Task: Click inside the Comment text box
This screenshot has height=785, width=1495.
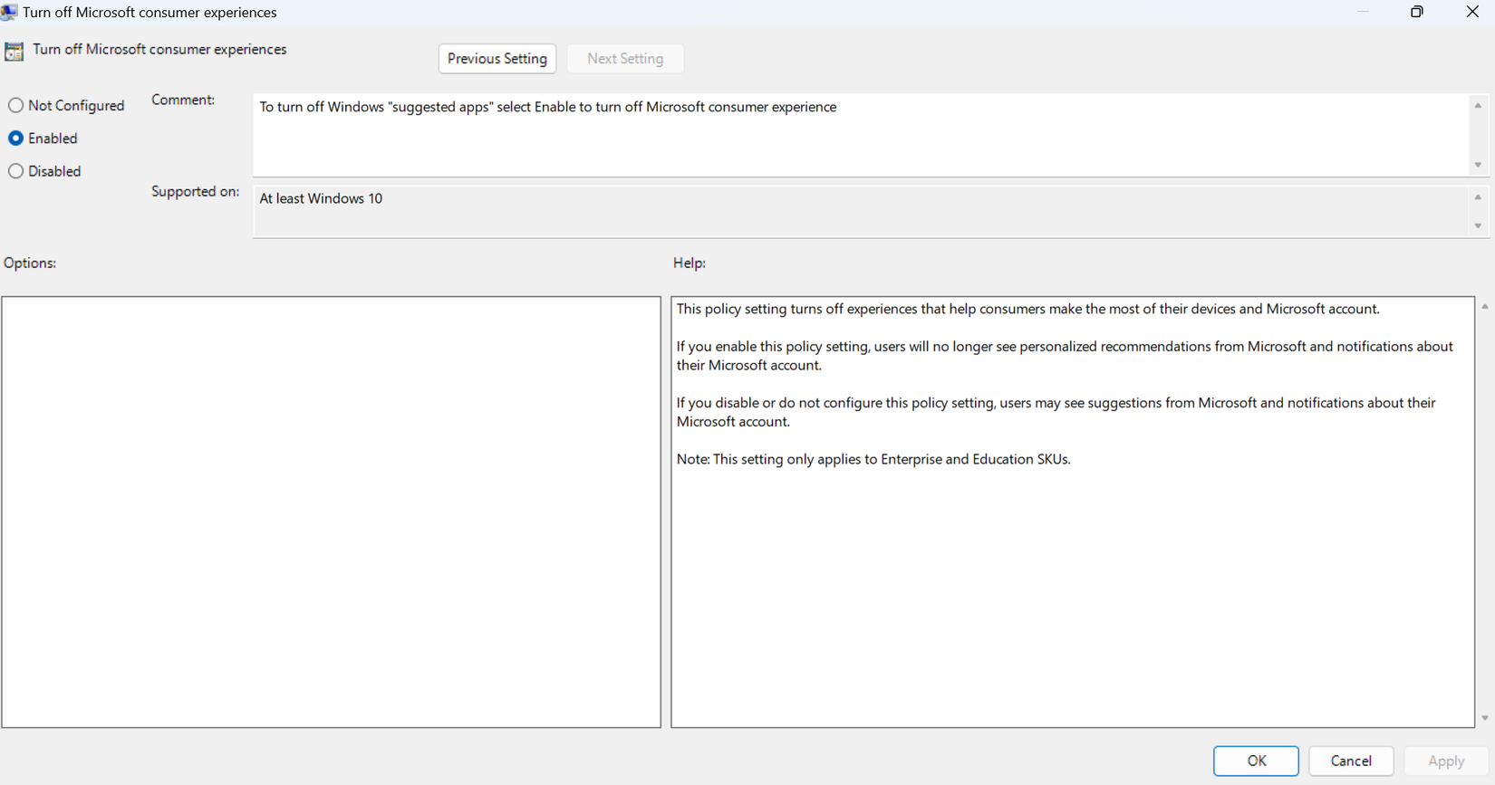Action: point(861,136)
